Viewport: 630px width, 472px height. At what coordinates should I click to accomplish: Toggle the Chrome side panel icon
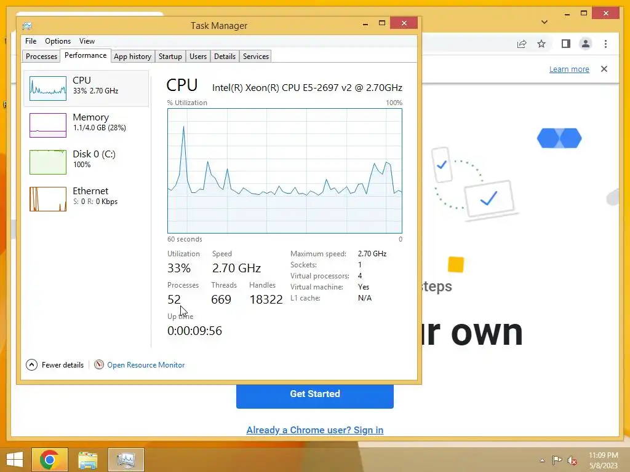point(566,44)
